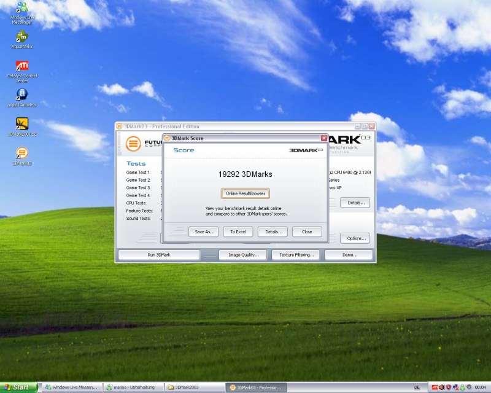Click the disconnected network tray icon
The image size is (491, 393).
(x=455, y=387)
